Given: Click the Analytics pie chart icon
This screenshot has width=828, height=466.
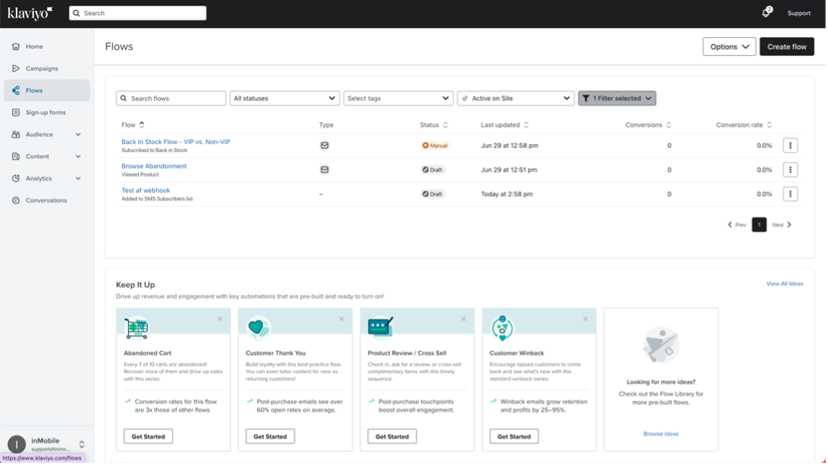Looking at the screenshot, I should (x=16, y=179).
